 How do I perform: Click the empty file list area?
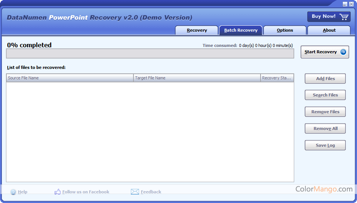150,132
